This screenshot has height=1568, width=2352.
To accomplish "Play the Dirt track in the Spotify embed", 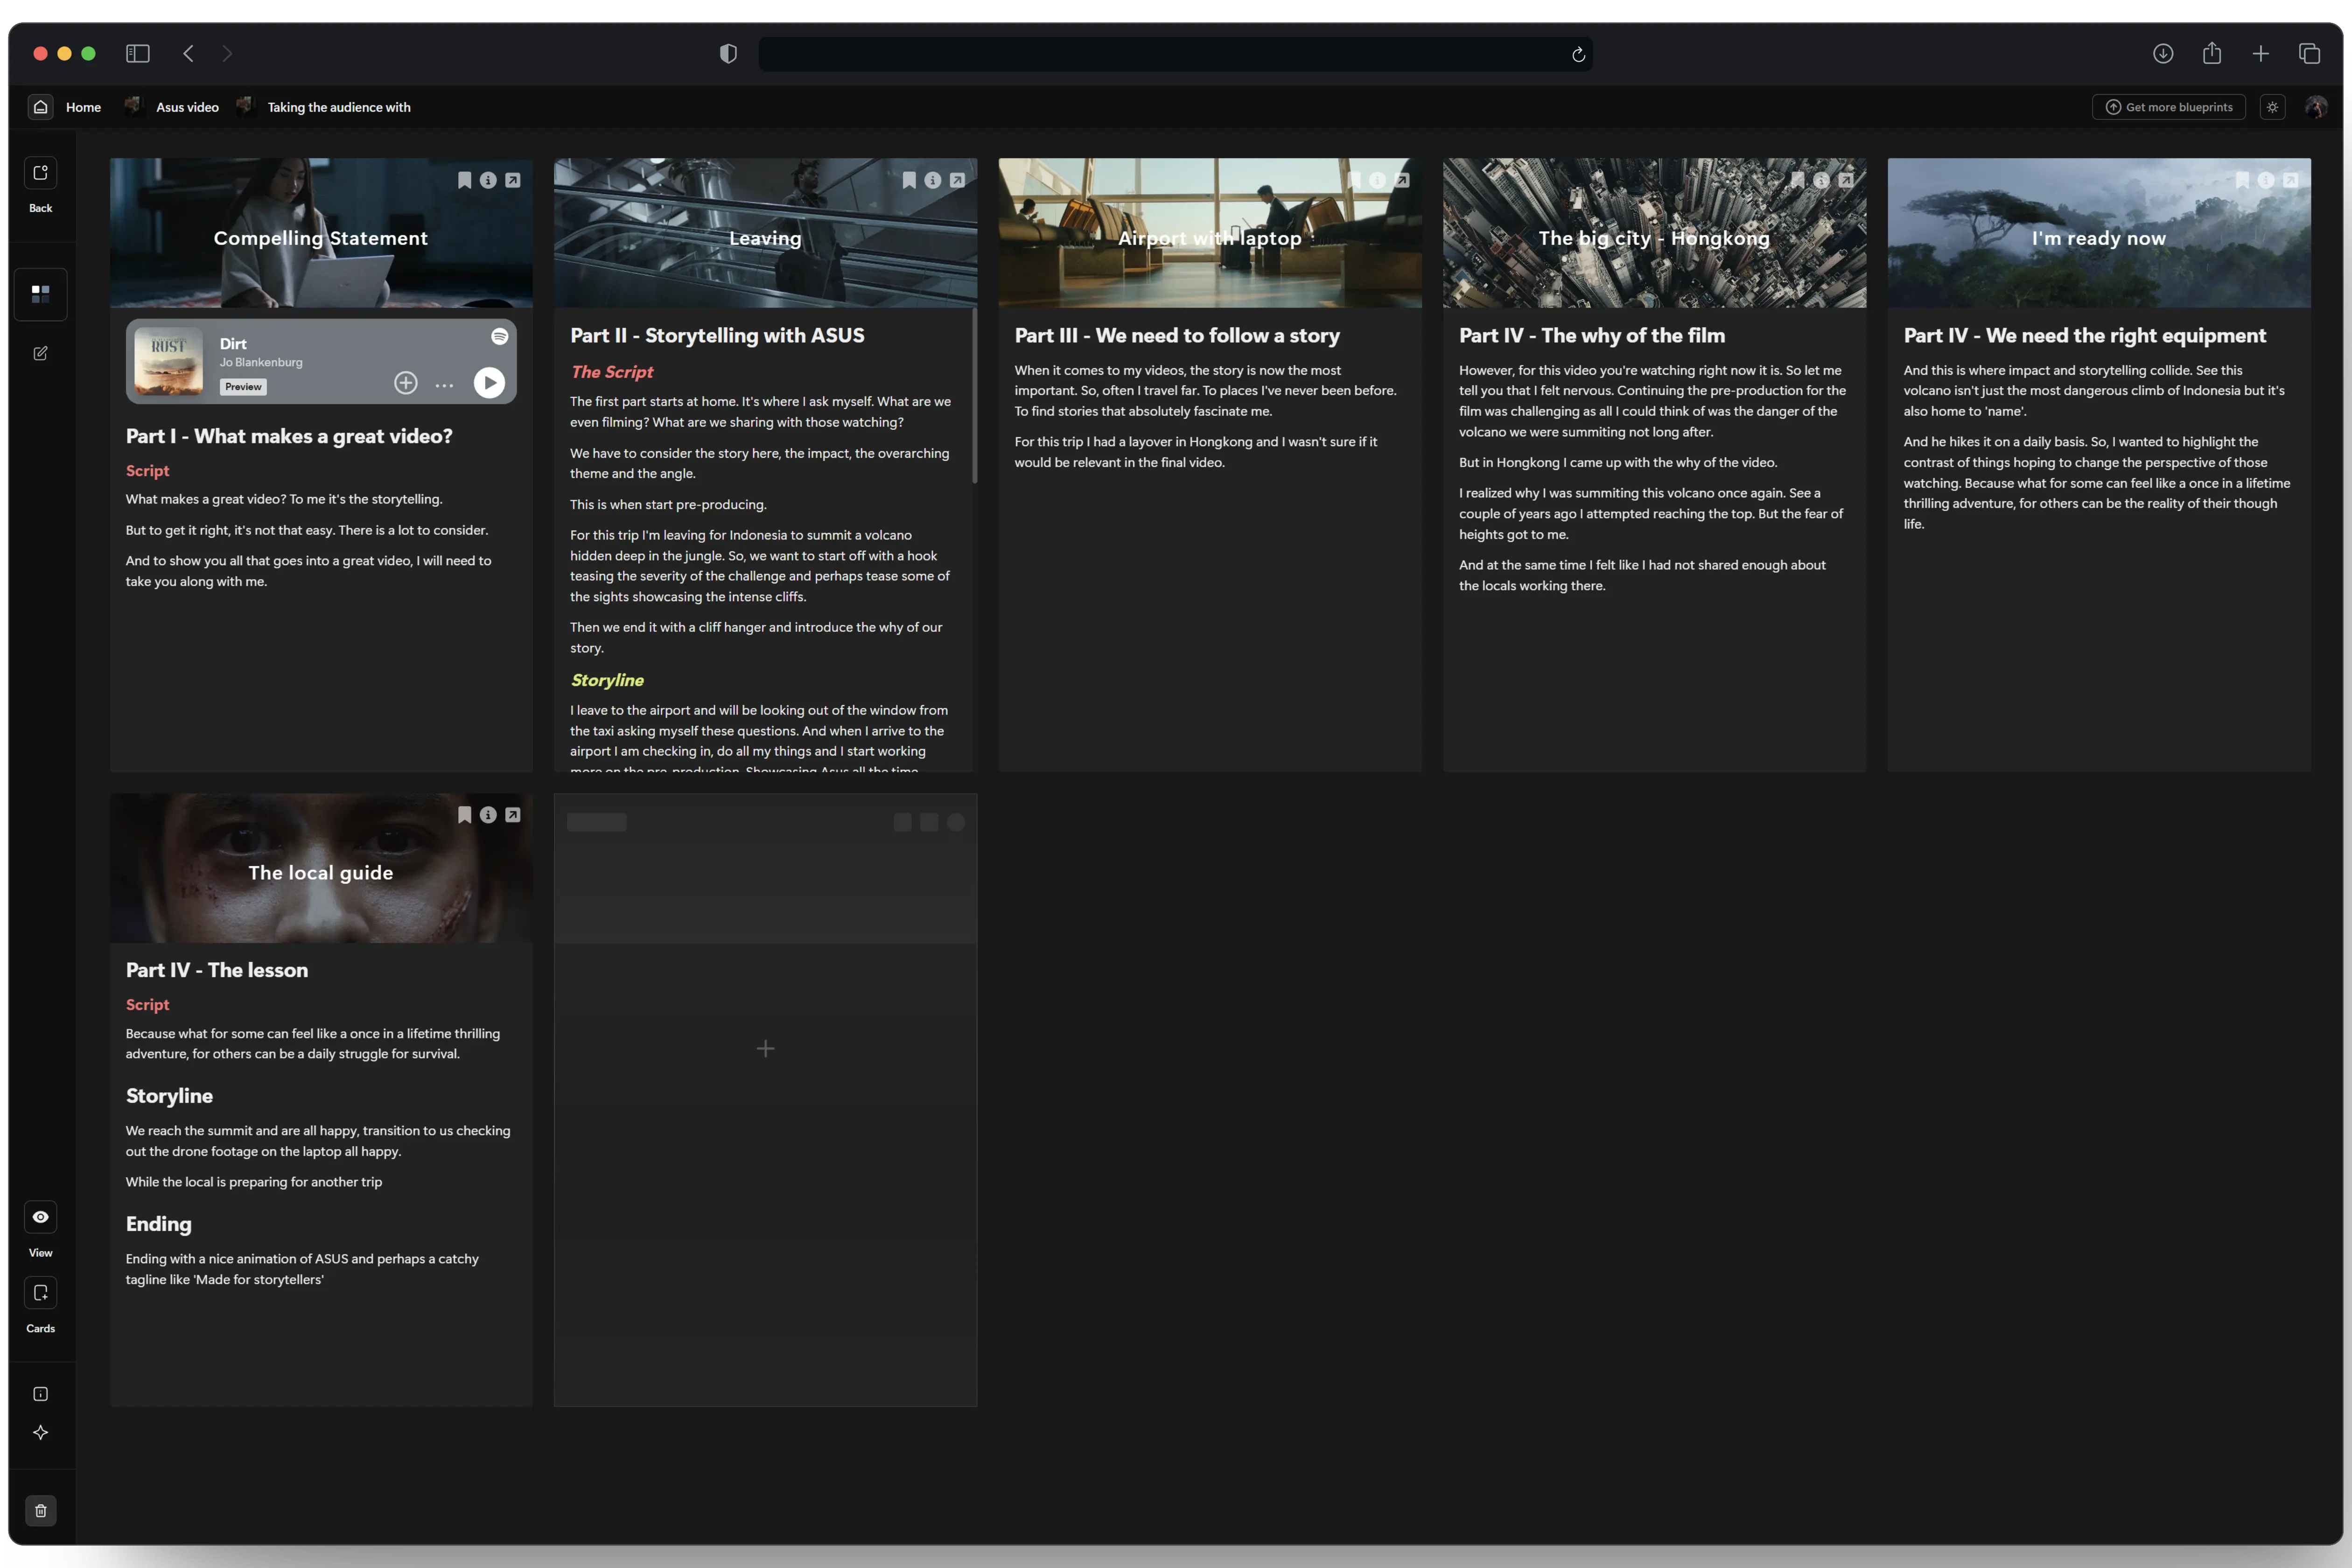I will coord(489,383).
